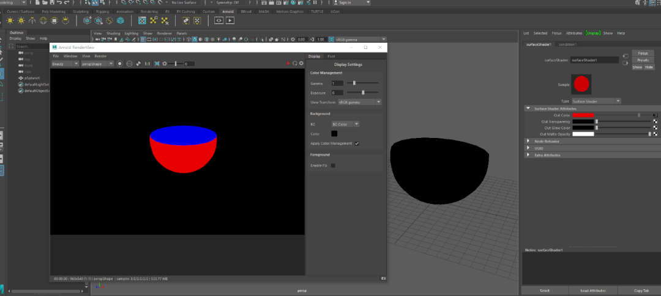The height and width of the screenshot is (296, 661).
Task: Click the Arnold RenderView eye shelf icon
Action: (218, 20)
